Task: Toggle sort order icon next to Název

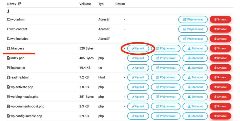Action: (x=19, y=4)
